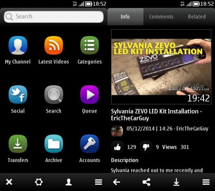The height and width of the screenshot is (191, 215).
Task: Click the 18:52 clock in the left status bar
Action: [100, 4]
